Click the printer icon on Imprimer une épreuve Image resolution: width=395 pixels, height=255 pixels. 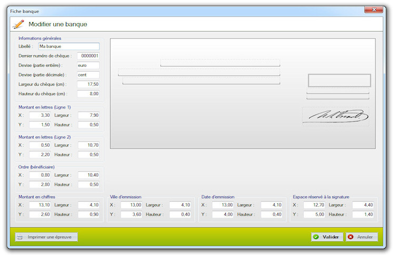tap(20, 237)
